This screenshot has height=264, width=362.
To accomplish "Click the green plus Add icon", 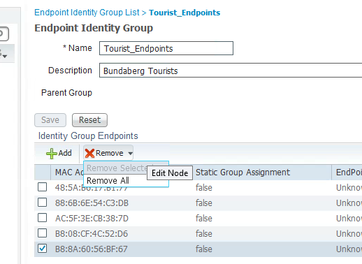I will pyautogui.click(x=52, y=154).
